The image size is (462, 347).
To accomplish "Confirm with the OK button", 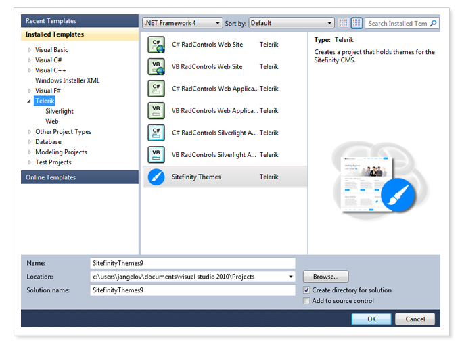I will point(371,319).
